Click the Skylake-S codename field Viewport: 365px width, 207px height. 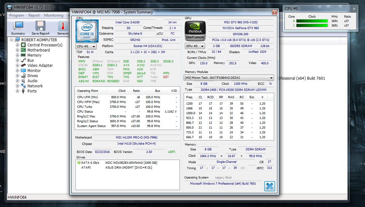click(x=135, y=34)
